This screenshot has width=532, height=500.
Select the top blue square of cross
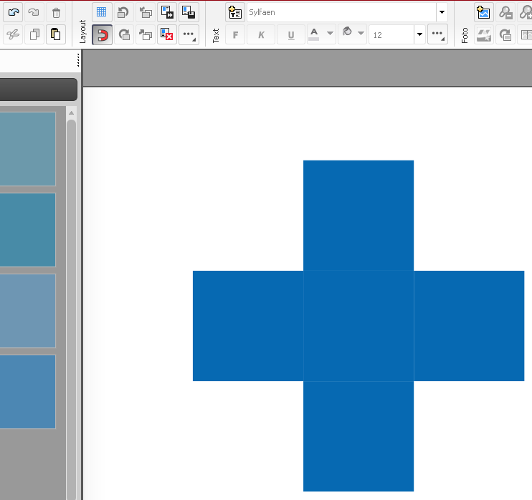pos(358,216)
